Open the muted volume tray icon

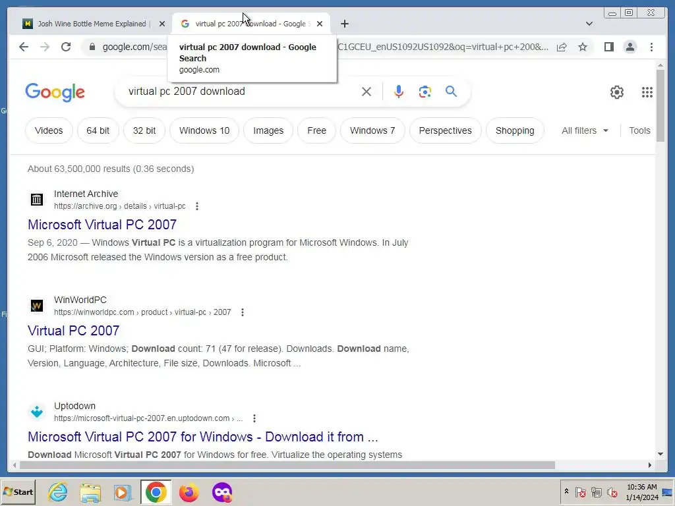coord(612,492)
